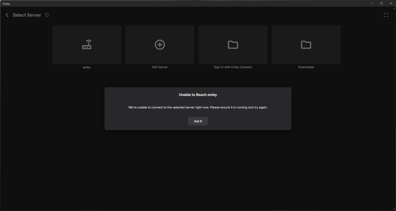Minimize the Emby window
Viewport: 396px width, 211px height.
[x=371, y=3]
